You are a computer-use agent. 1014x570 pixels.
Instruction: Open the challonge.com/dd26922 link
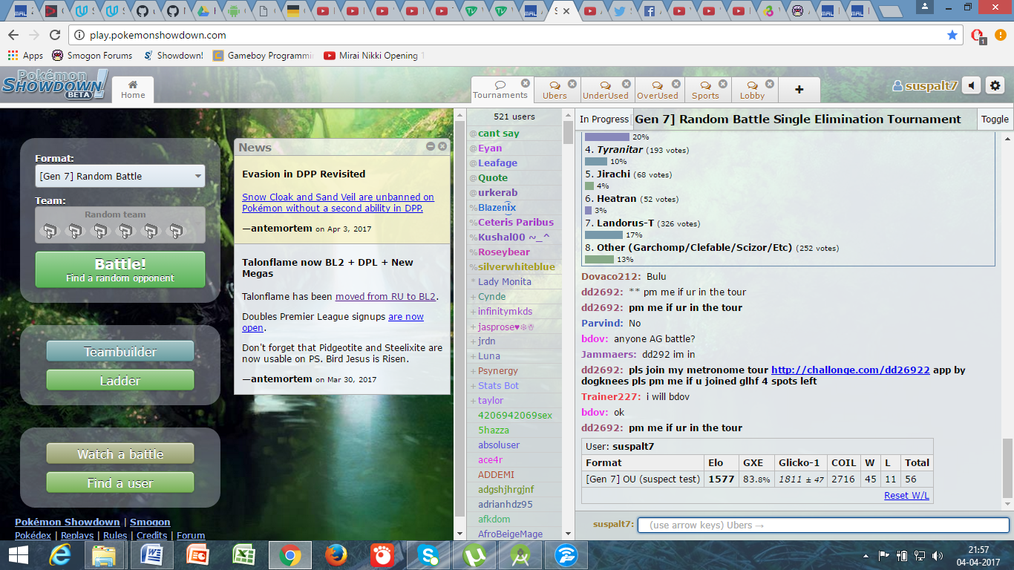pyautogui.click(x=851, y=370)
